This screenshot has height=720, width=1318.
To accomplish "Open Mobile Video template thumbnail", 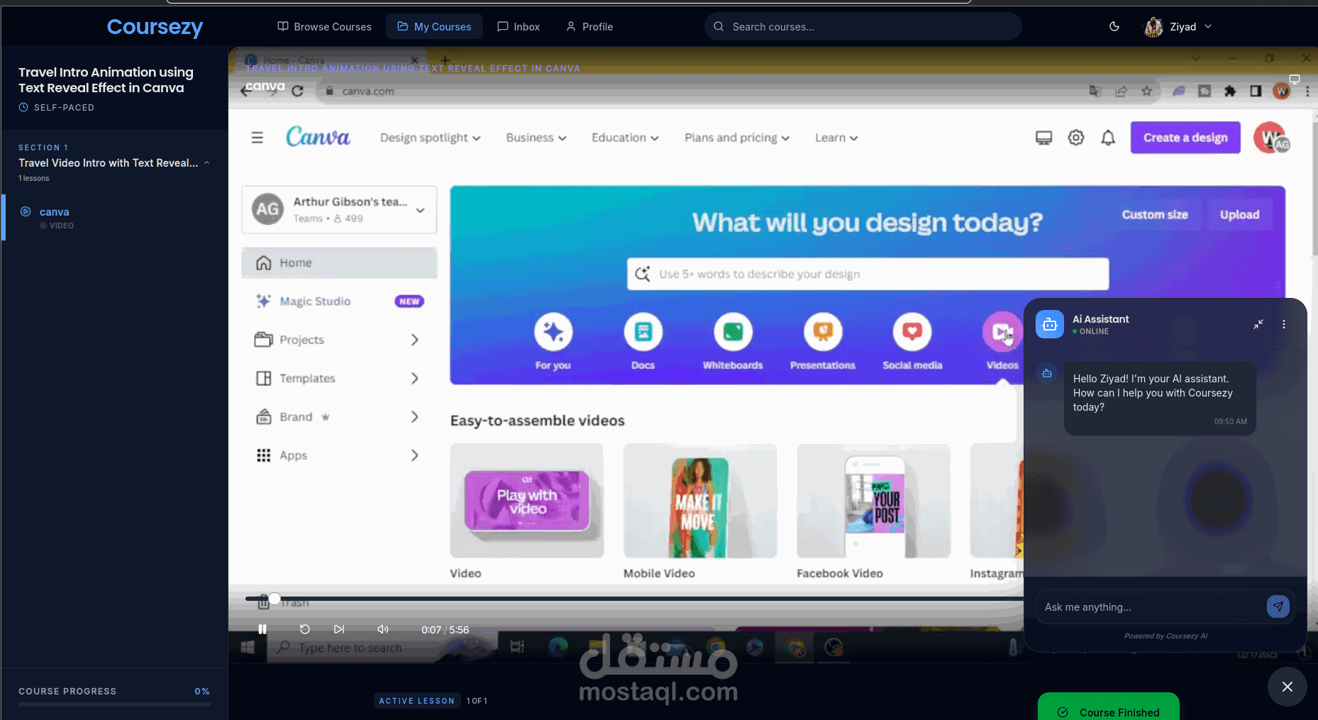I will click(700, 501).
